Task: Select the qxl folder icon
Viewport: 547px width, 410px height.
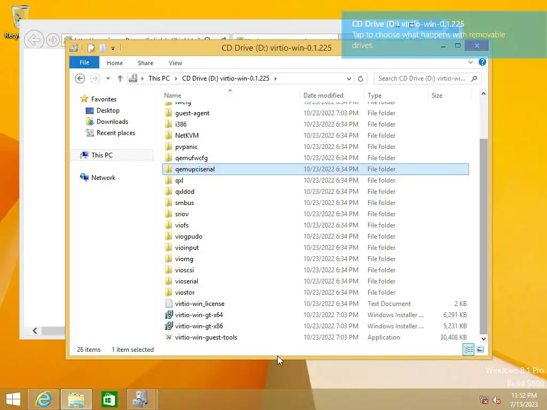Action: (x=168, y=180)
